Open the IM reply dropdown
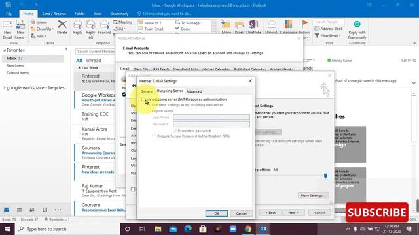The width and height of the screenshot is (419, 235). (119, 29)
